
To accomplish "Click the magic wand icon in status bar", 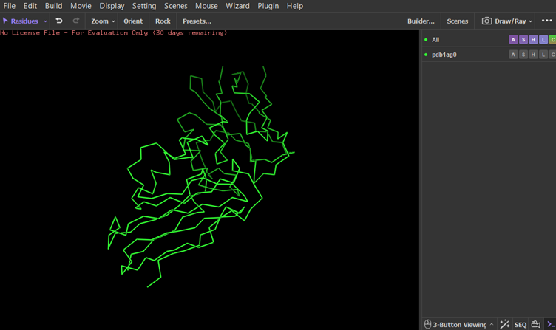I will coord(504,324).
